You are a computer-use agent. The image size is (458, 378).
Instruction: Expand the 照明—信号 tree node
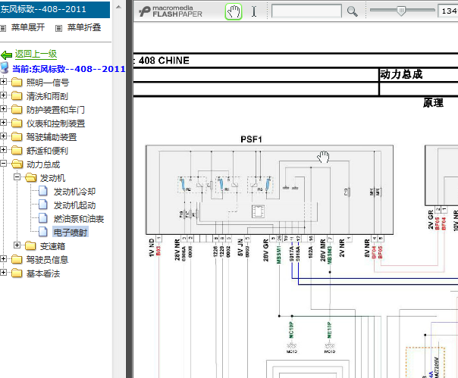click(x=3, y=82)
